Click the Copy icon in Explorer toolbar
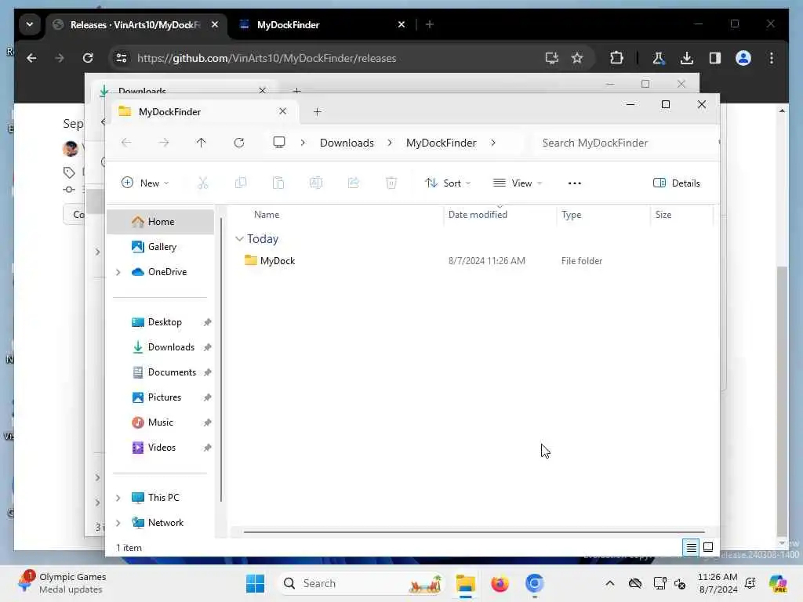 (240, 183)
